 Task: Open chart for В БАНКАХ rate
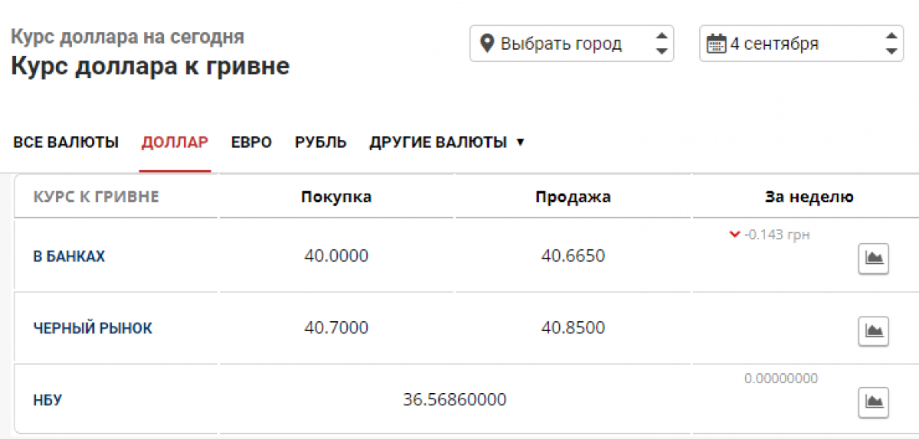pos(873,258)
